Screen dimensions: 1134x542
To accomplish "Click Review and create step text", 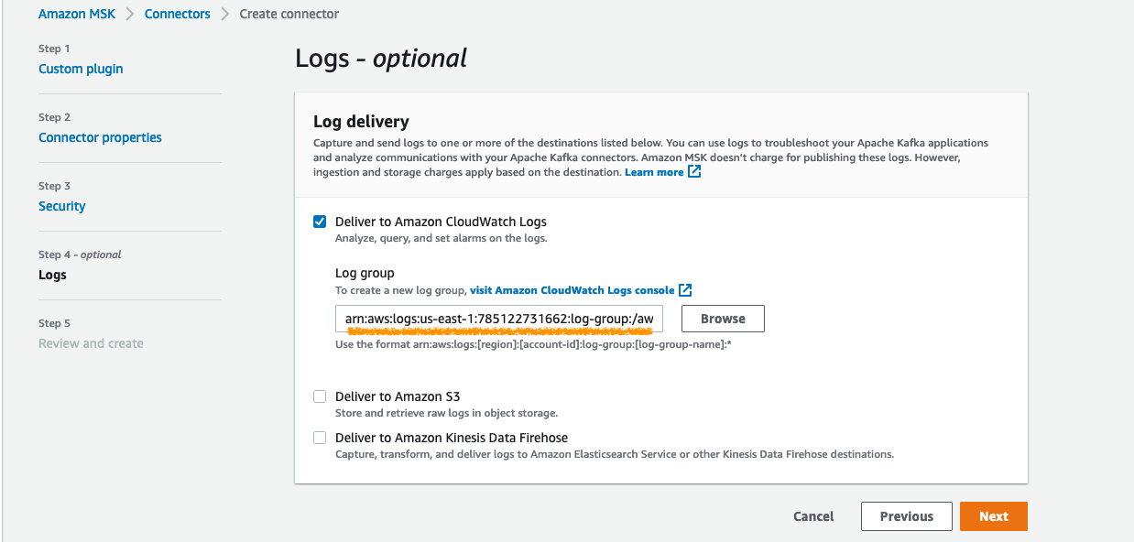I will click(91, 343).
